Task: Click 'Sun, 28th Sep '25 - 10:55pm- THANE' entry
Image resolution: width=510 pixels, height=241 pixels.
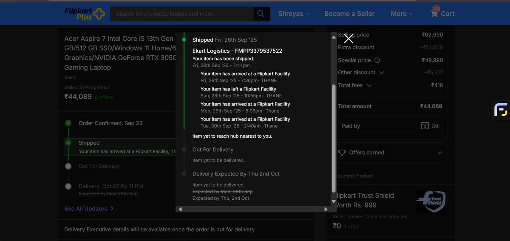Action: (x=241, y=96)
